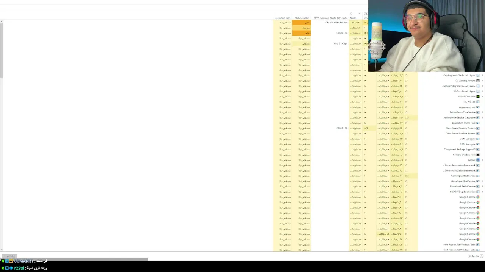Expand the UtcSvc service host group
Viewport: 485px width, 272px height.
(x=483, y=91)
